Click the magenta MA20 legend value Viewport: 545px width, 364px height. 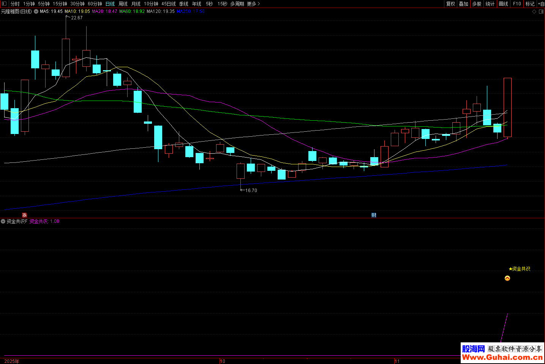pos(104,11)
